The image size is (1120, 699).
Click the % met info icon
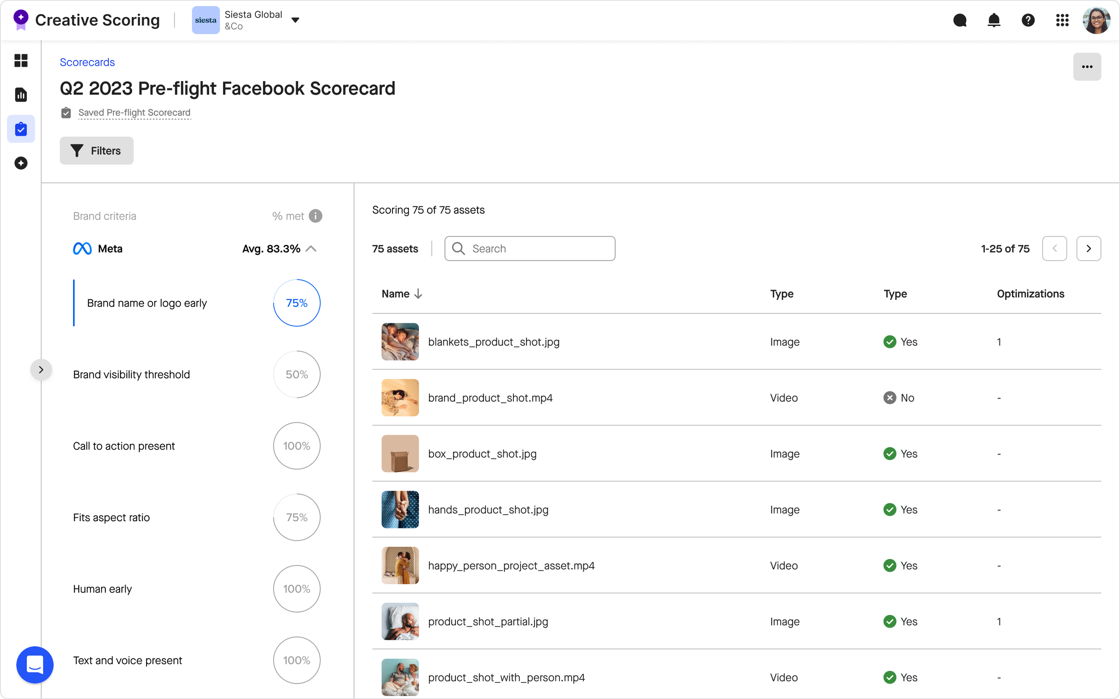coord(315,216)
